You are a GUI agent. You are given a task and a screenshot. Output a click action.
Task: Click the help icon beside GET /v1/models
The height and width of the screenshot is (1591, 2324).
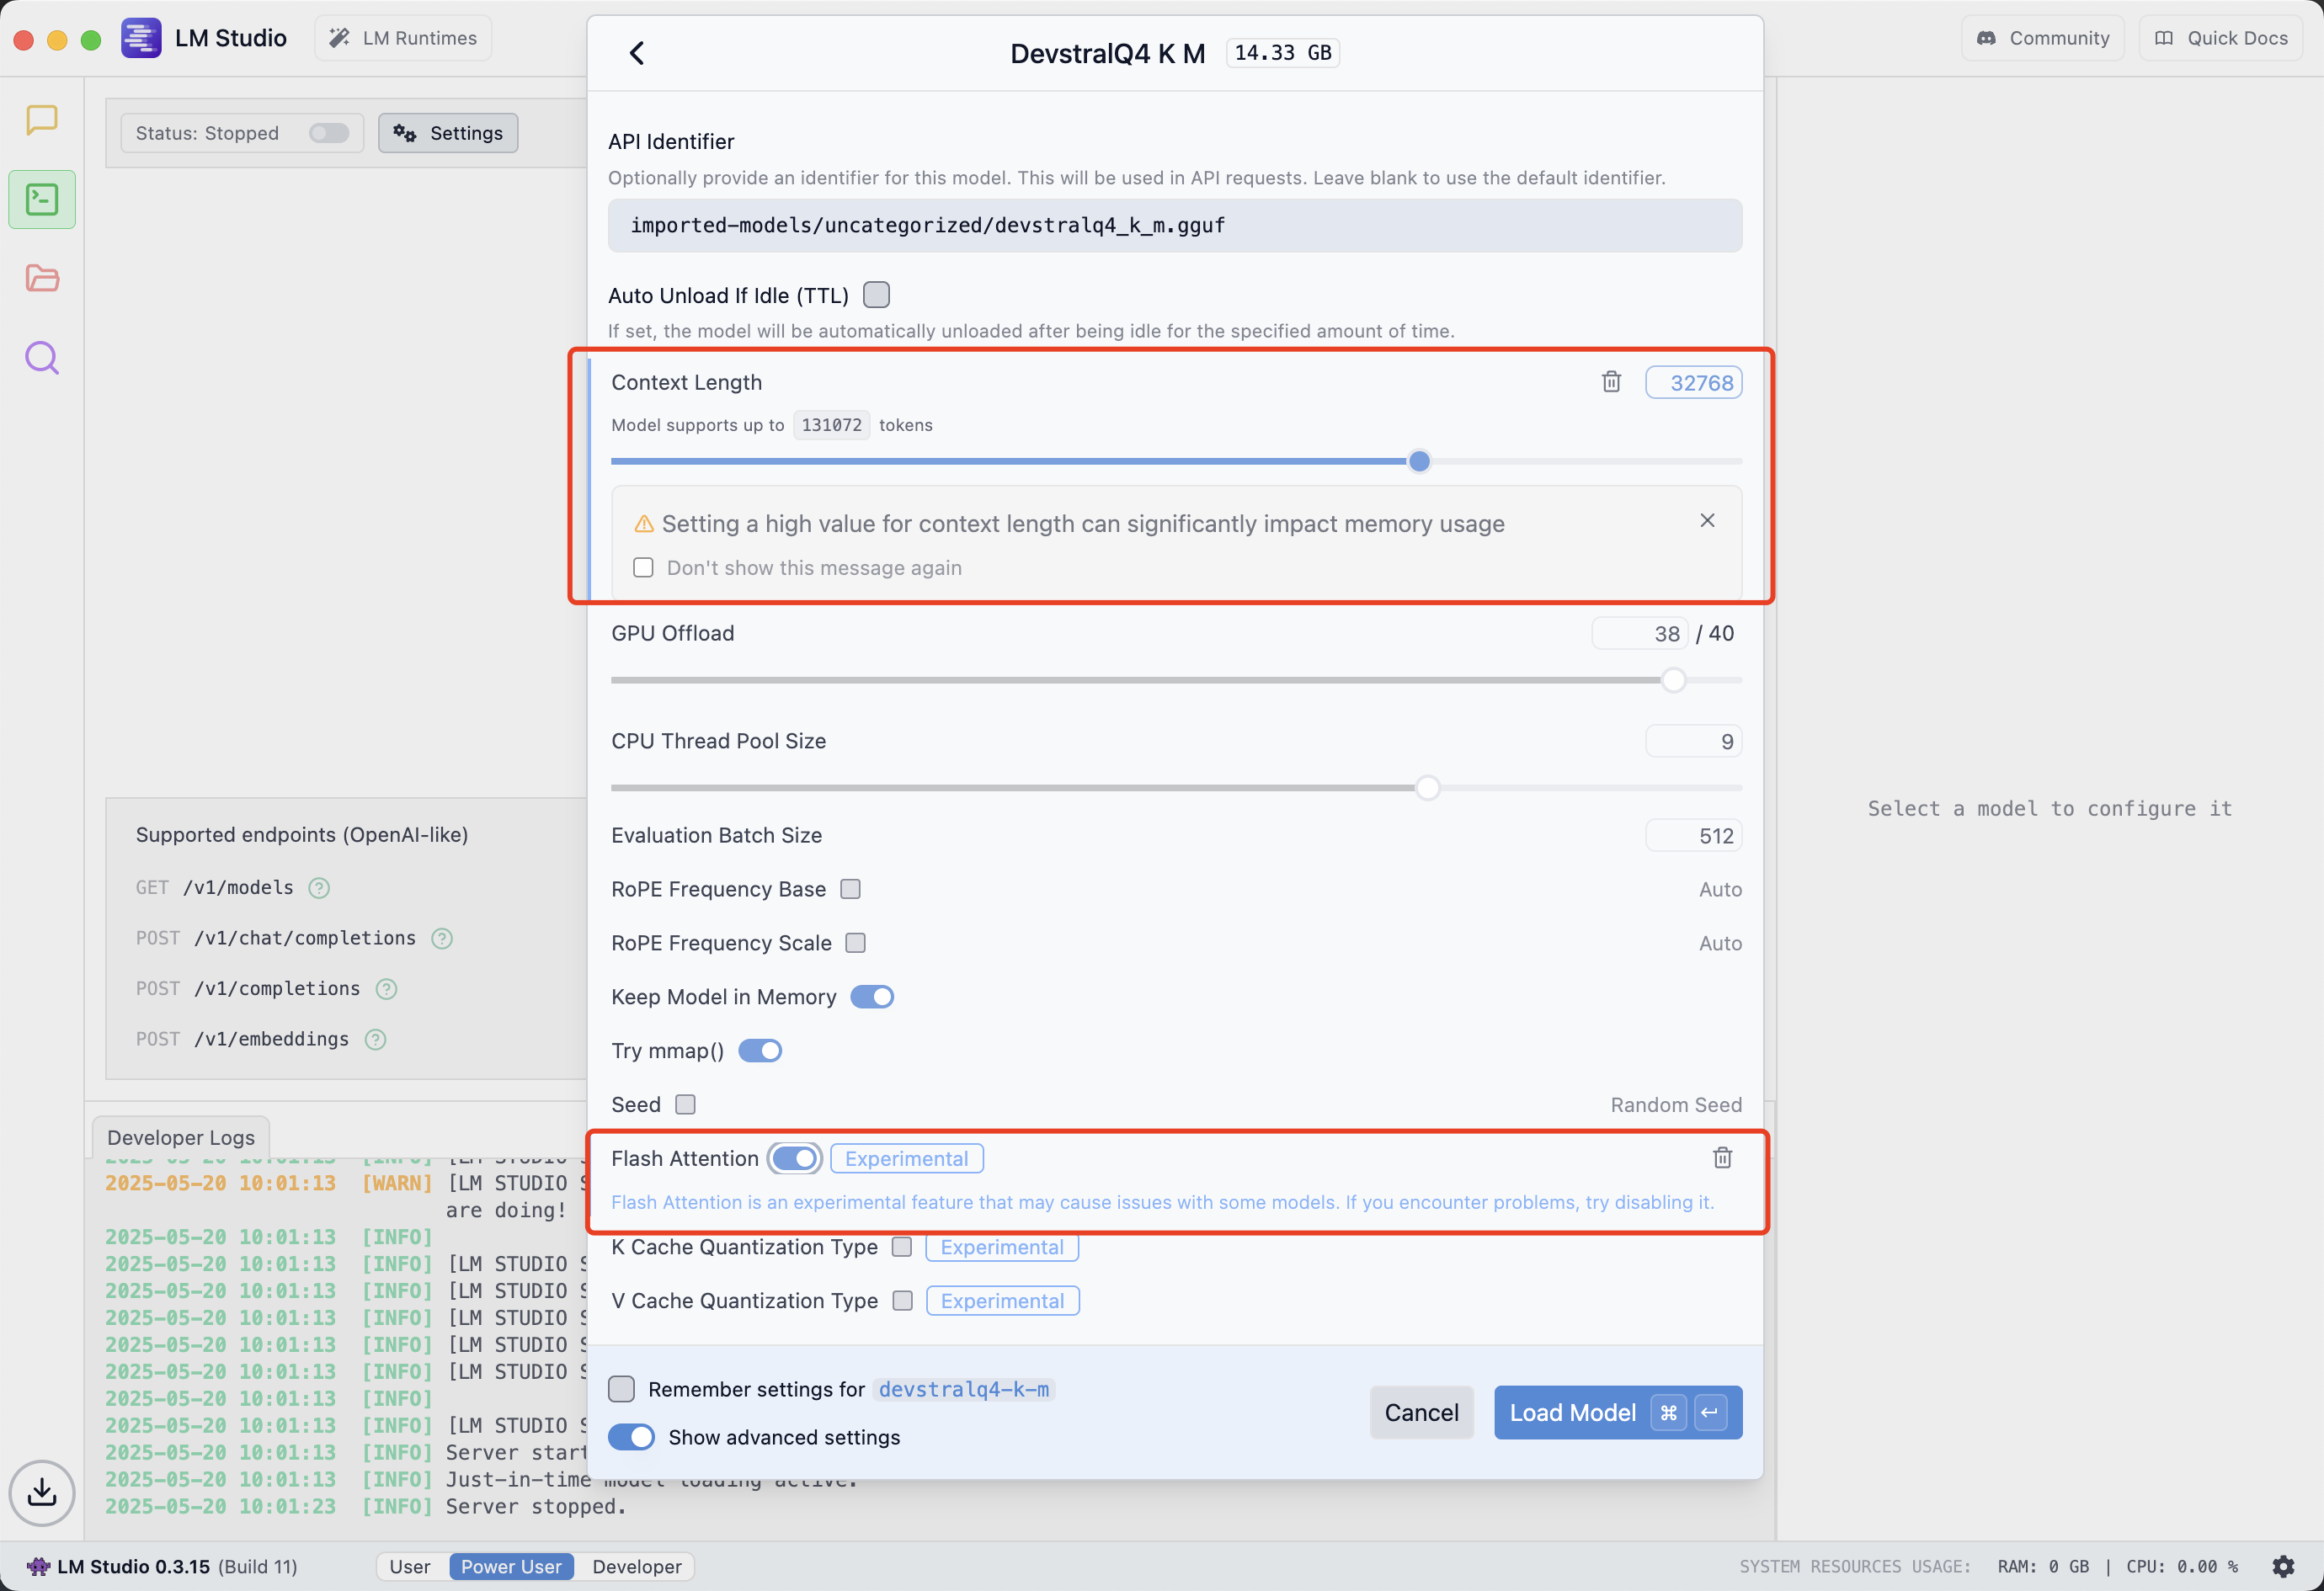(319, 888)
